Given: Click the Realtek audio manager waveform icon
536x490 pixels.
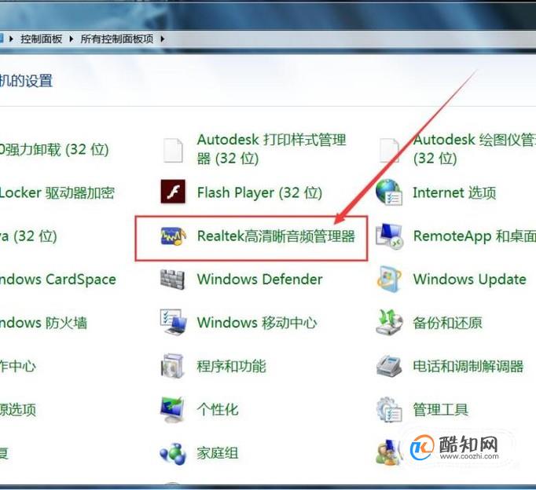Looking at the screenshot, I should (174, 236).
